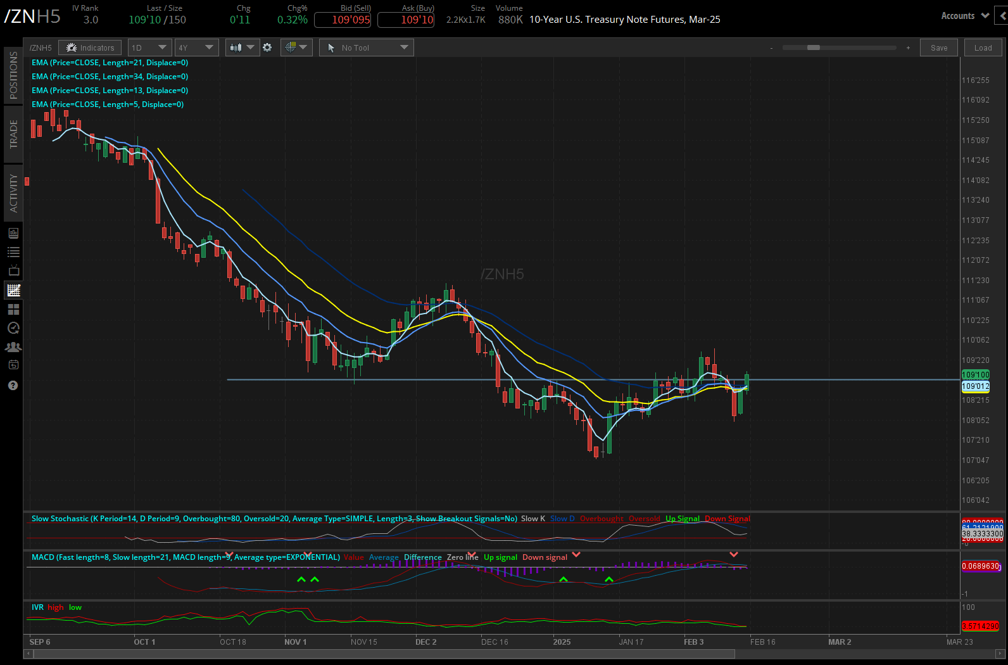Click the 0.0689630 MACD value label
Viewport: 1008px width, 665px height.
981,566
